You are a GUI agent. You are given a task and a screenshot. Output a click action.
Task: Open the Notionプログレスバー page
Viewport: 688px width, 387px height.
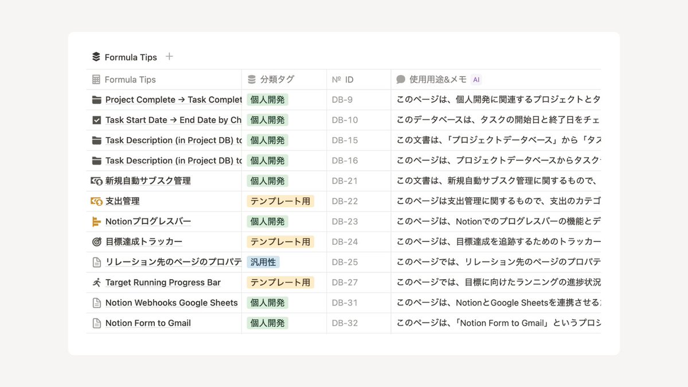point(148,222)
